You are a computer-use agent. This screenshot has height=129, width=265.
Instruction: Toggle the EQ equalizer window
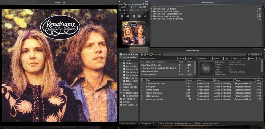pyautogui.click(x=127, y=10)
